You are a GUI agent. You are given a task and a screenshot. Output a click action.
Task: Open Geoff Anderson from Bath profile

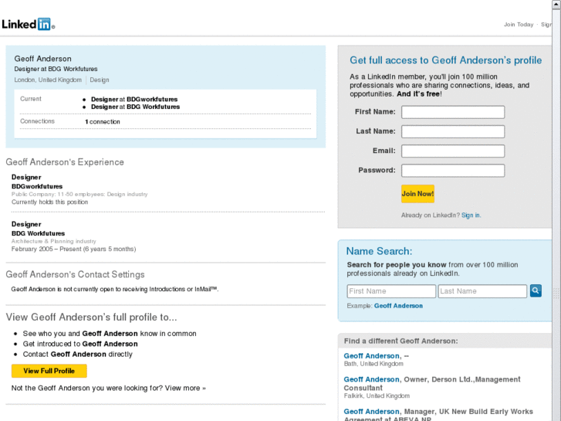click(x=372, y=356)
